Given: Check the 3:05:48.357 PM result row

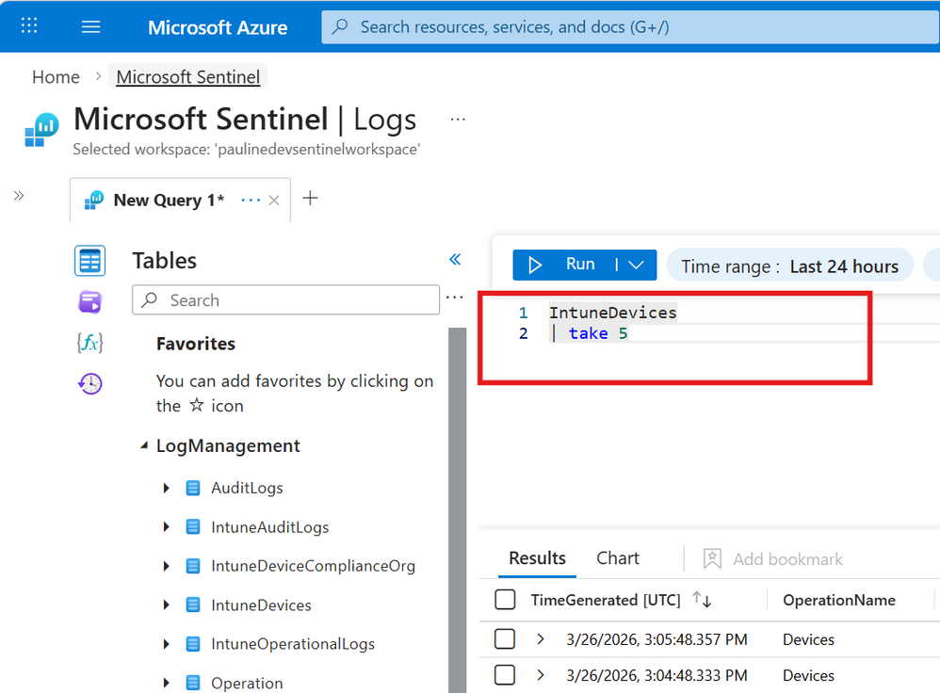Looking at the screenshot, I should point(505,639).
